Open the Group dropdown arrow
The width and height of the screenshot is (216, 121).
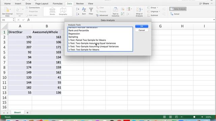coord(158,8)
